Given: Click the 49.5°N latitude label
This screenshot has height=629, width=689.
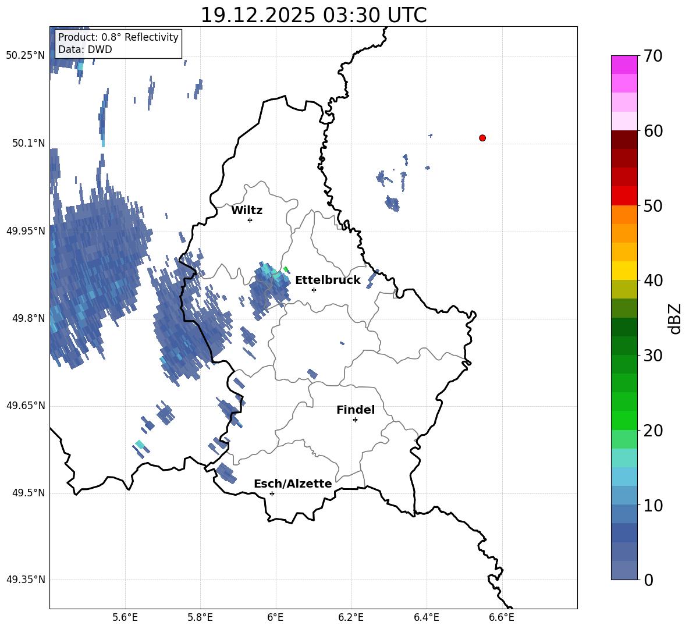Looking at the screenshot, I should click(28, 493).
